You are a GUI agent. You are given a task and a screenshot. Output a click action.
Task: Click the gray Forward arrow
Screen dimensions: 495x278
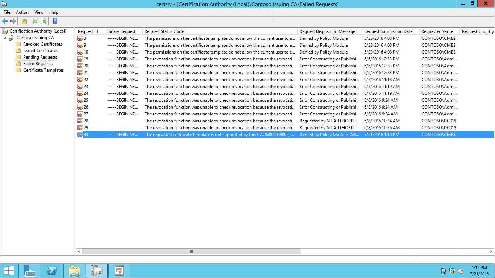pos(13,21)
